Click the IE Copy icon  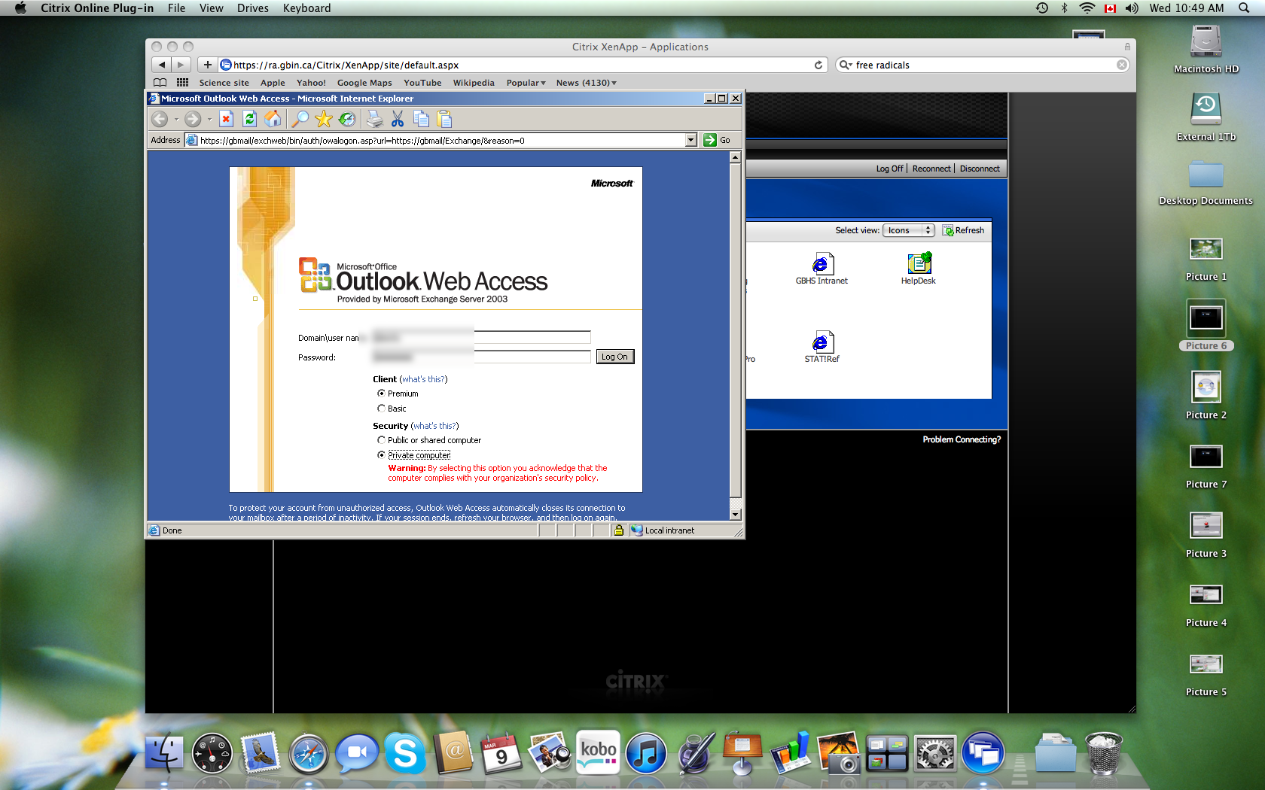click(421, 119)
